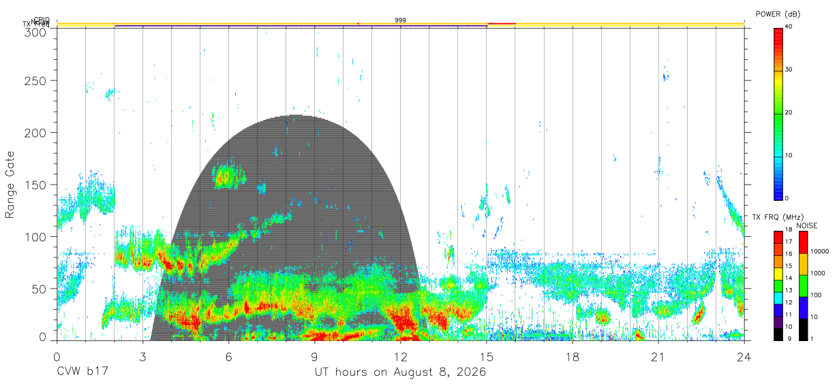837x386 pixels.
Task: Click the 3 tick on UT hours axis
Action: pos(142,357)
